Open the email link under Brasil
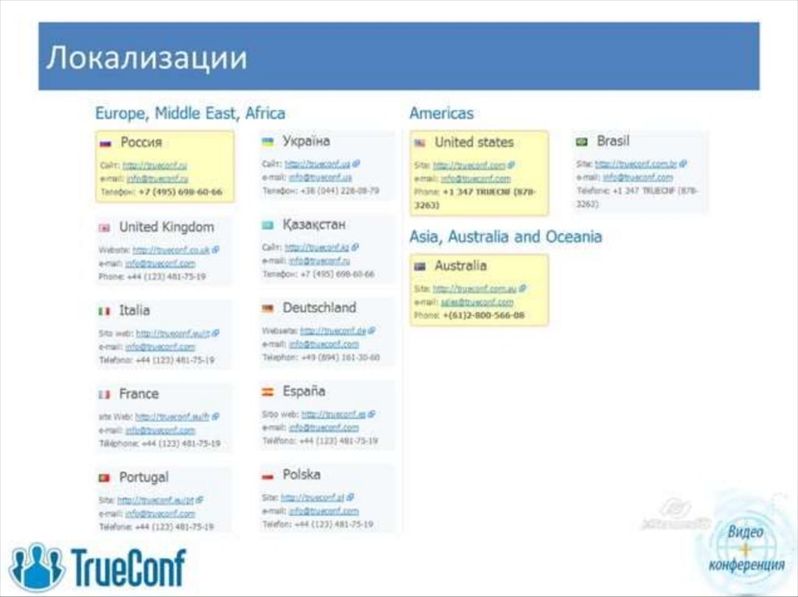 click(x=637, y=177)
